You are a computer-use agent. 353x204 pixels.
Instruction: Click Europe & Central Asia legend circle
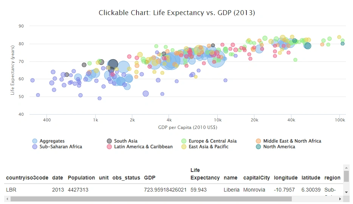coord(184,141)
